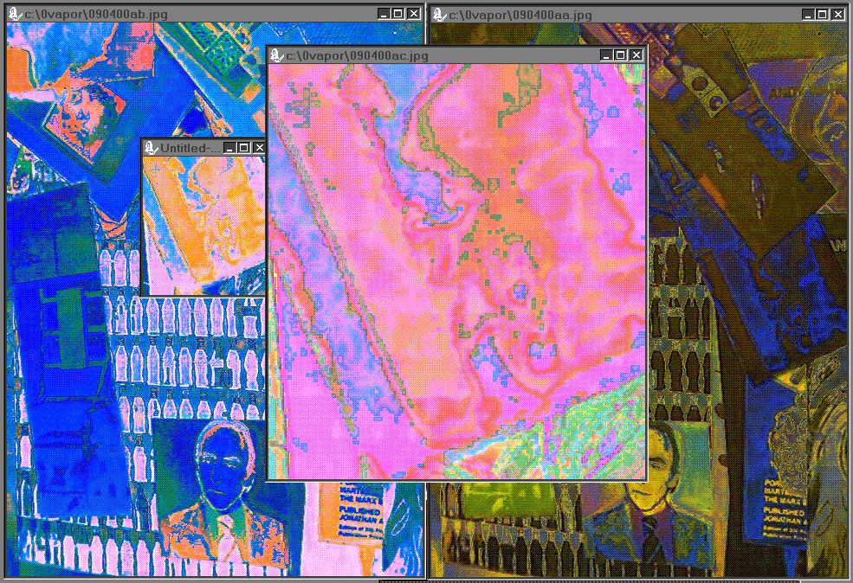Click the 090400aa.jpg window system icon

[x=439, y=15]
